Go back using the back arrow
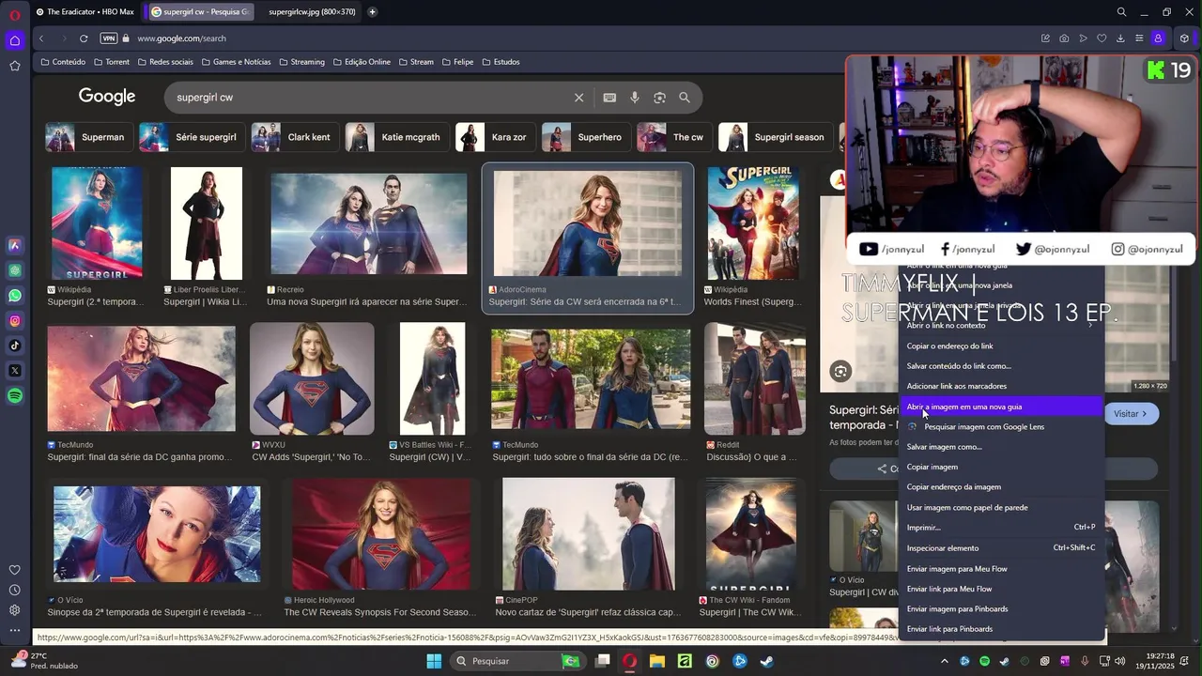 (x=41, y=38)
